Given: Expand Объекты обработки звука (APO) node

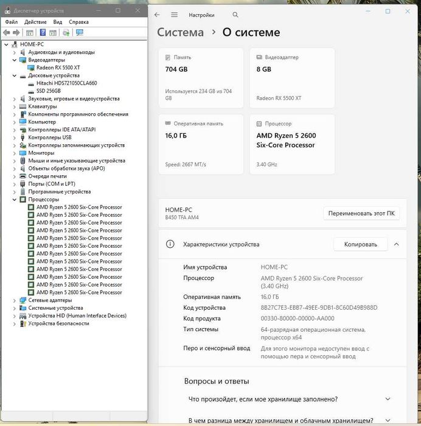Looking at the screenshot, I should 15,169.
